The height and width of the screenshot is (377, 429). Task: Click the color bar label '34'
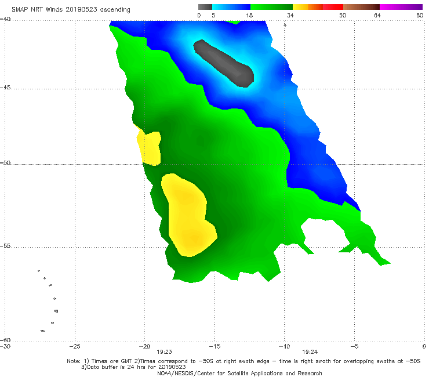(x=290, y=15)
